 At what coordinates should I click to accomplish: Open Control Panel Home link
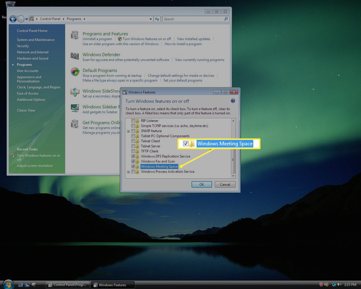(x=32, y=31)
